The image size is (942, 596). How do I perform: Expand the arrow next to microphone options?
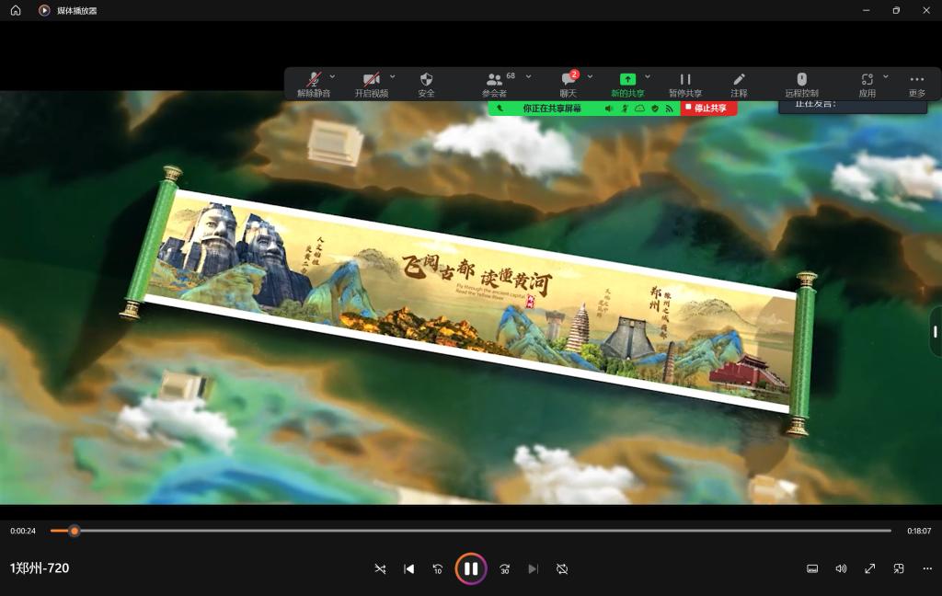point(332,76)
